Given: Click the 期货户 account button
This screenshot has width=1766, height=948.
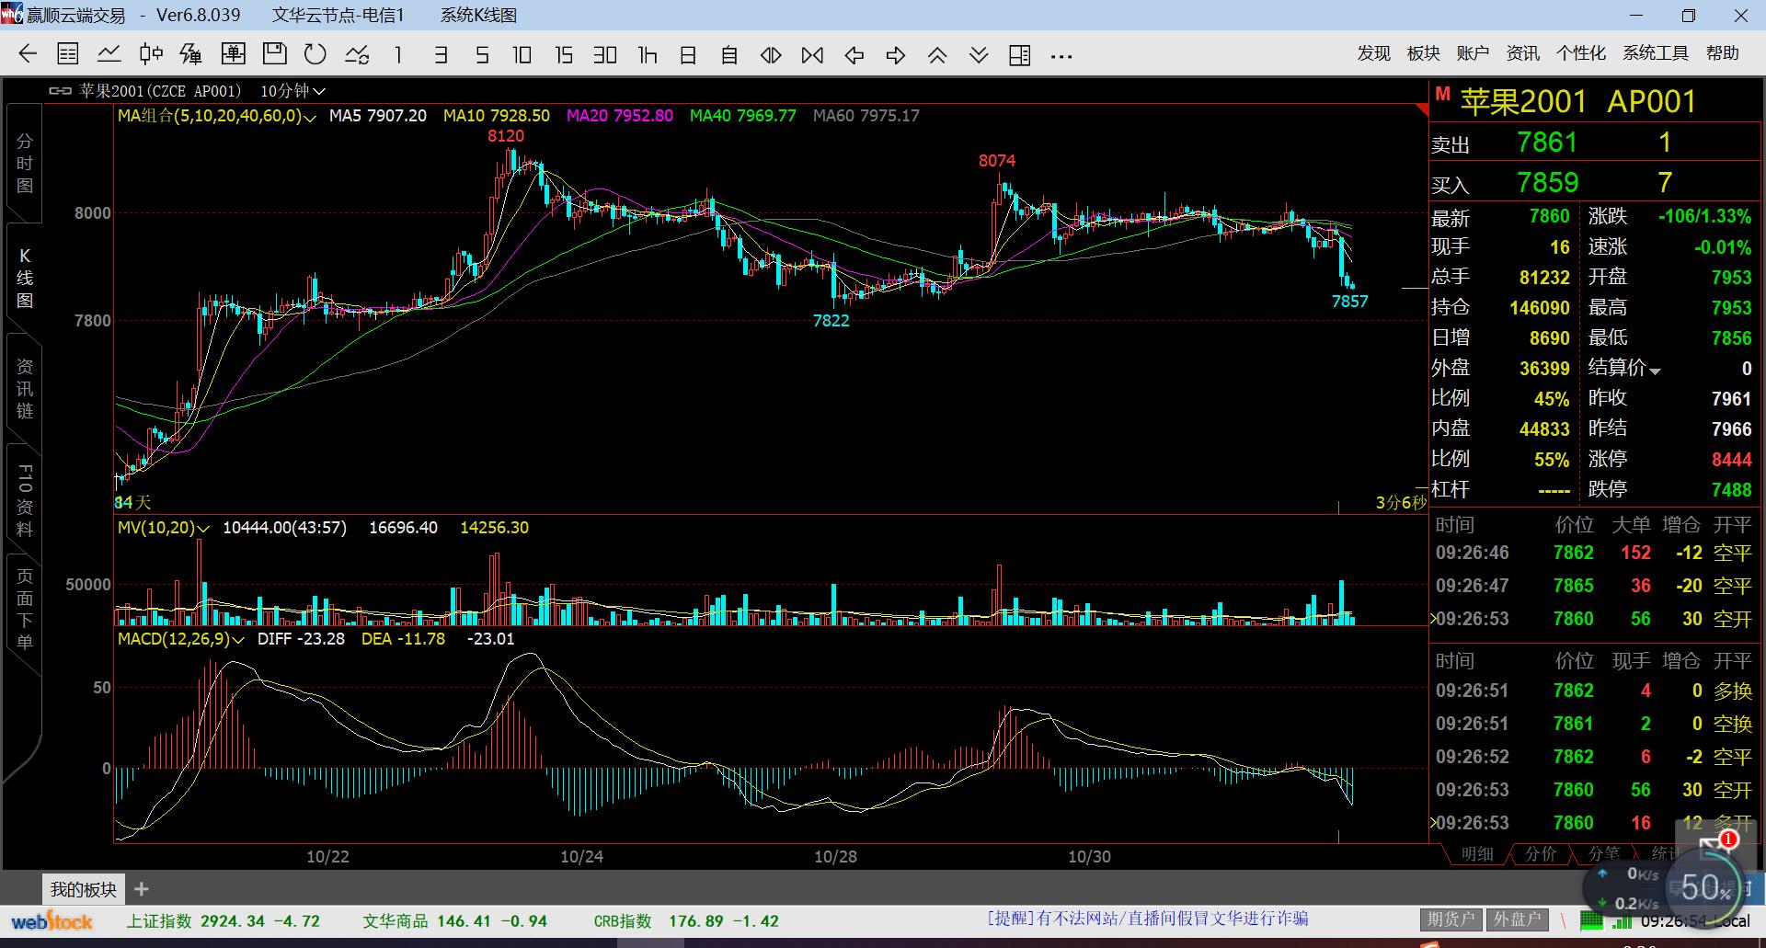Looking at the screenshot, I should (x=1450, y=919).
